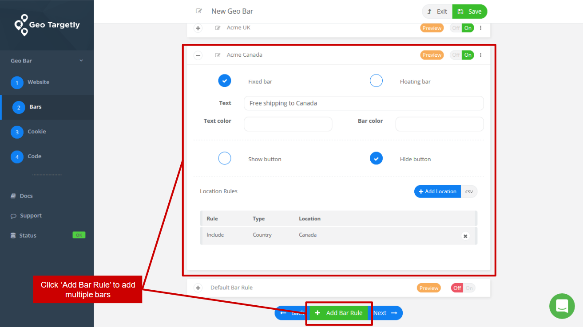Turn Off the Acme UK bar
This screenshot has width=583, height=327.
coord(456,27)
